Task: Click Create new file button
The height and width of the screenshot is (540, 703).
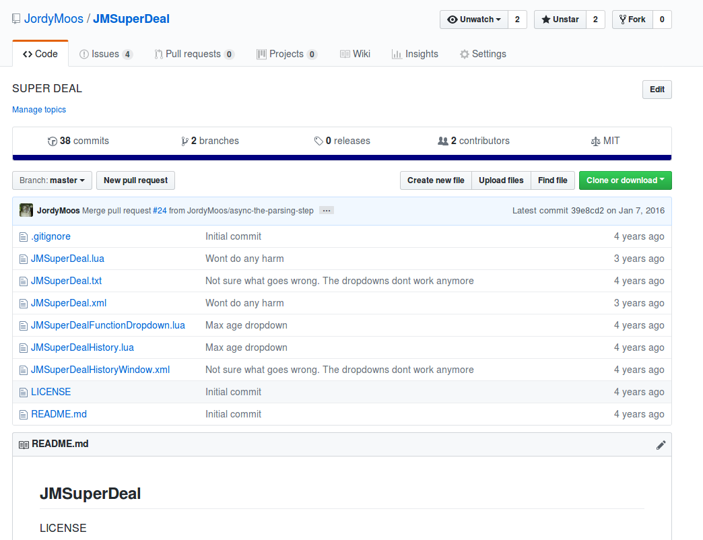Action: tap(436, 180)
